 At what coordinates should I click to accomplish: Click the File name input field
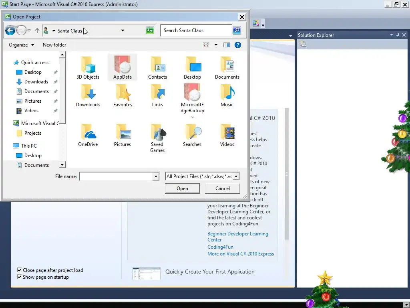point(116,176)
